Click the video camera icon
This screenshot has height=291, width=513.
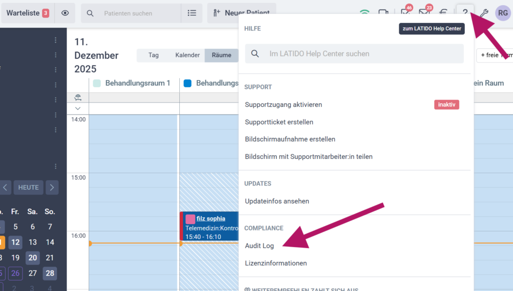click(384, 13)
